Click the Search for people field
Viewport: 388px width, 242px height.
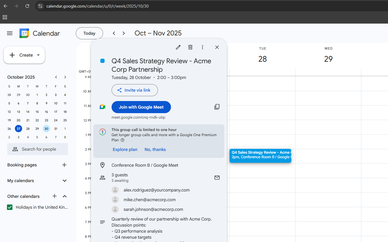click(37, 149)
